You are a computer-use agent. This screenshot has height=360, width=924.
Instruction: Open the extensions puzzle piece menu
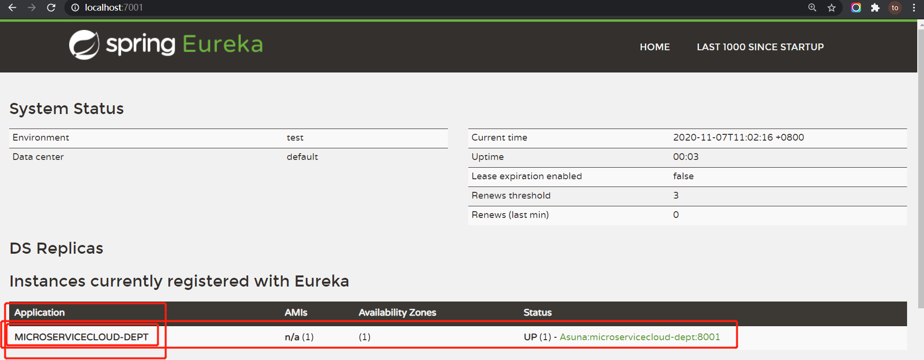coord(875,8)
